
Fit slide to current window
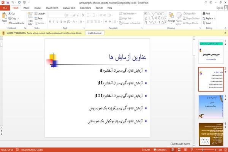coord(226,150)
